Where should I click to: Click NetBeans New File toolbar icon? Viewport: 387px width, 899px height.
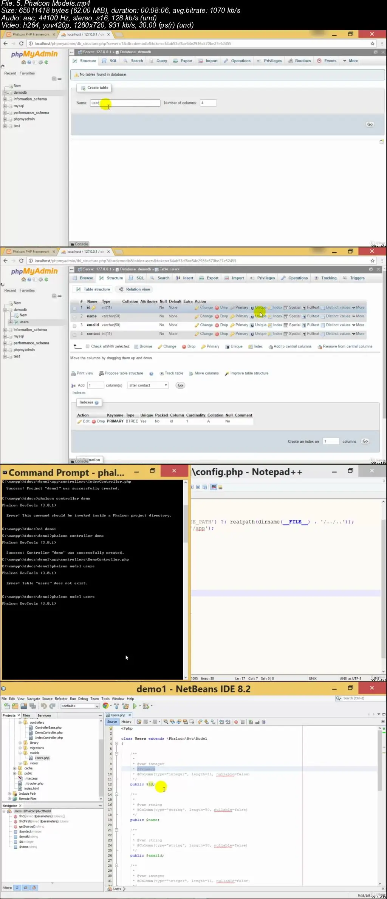coord(7,706)
